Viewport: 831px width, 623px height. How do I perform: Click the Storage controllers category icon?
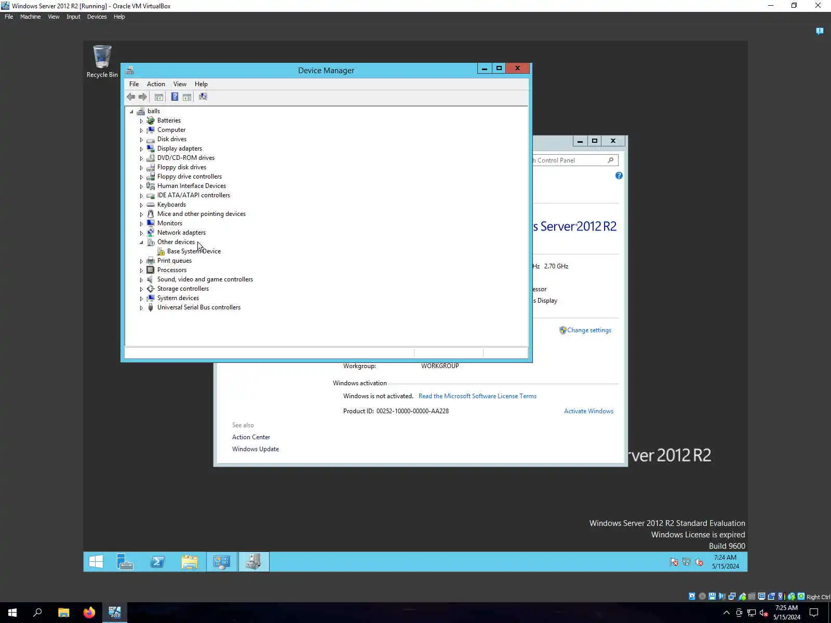[151, 289]
